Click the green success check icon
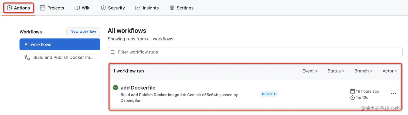Viewport: 408px width, 115px height. click(x=116, y=87)
